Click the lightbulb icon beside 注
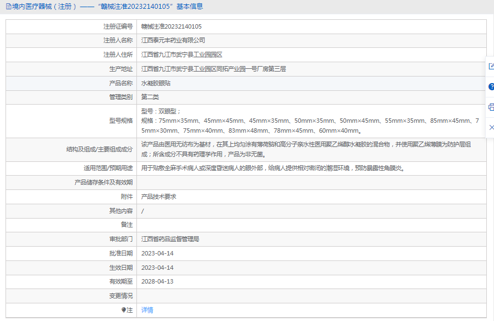Viewport: 494px width, 321px height. click(124, 311)
